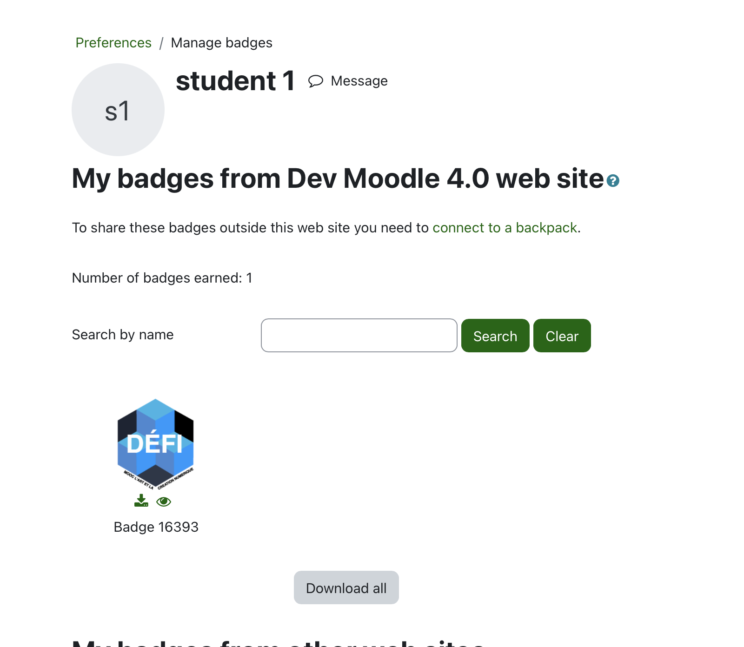
Task: Download the Badge 16393 image icon
Action: point(141,501)
